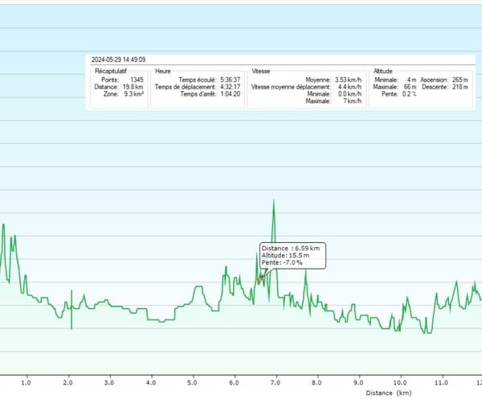Click the 10.0 tick label on distance axis

[x=399, y=383]
